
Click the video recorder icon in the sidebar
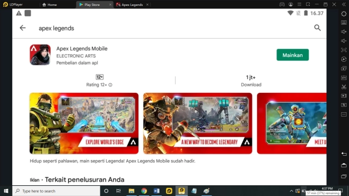(344, 96)
